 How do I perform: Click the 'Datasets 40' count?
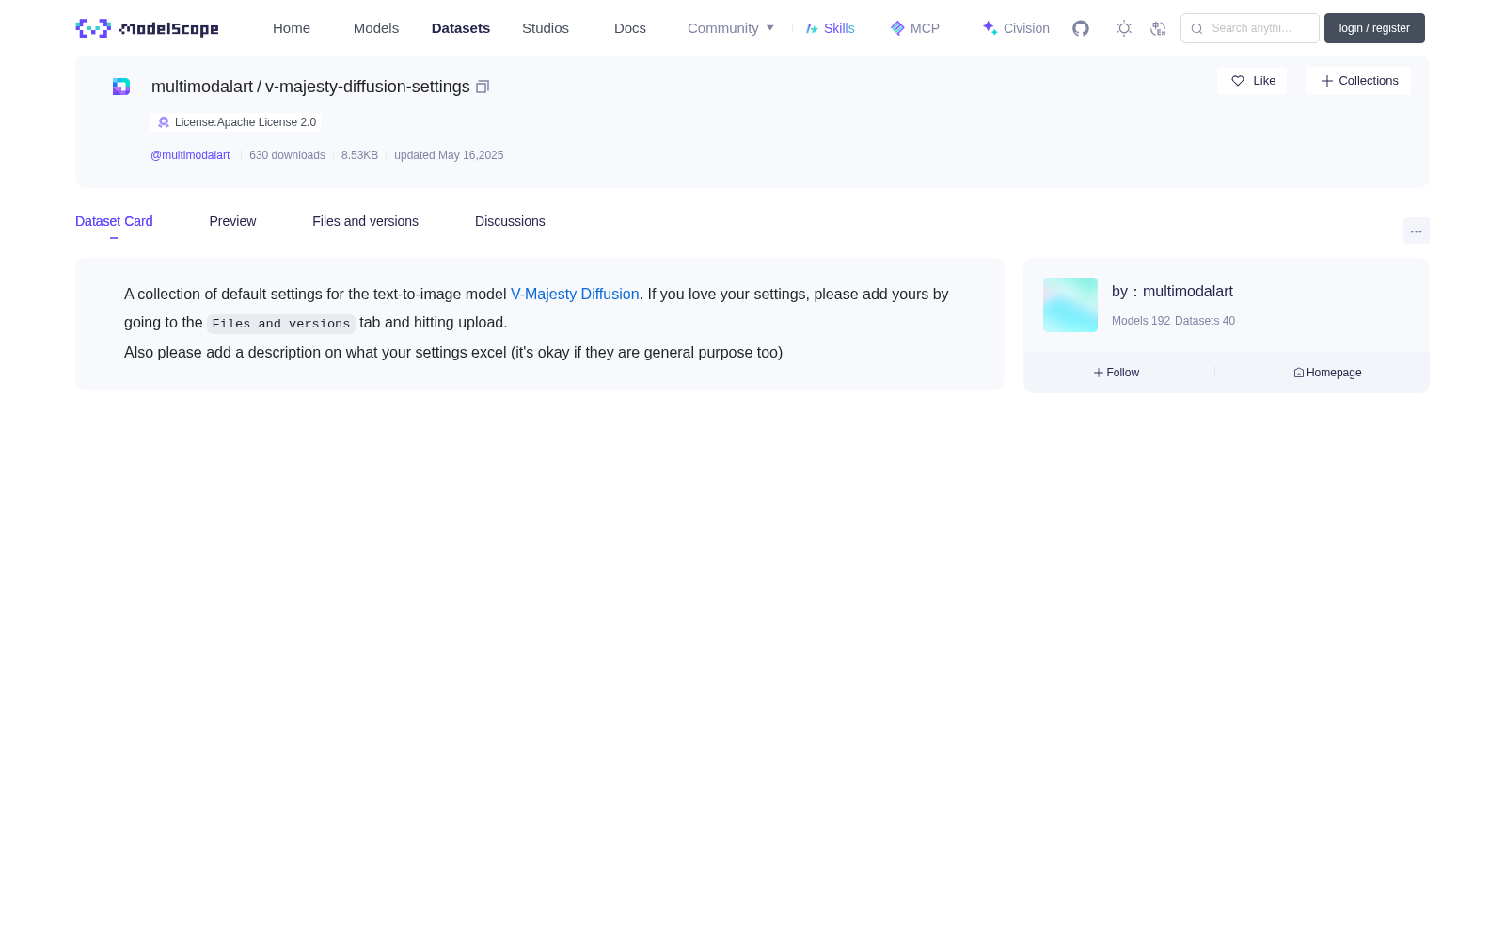tap(1205, 321)
